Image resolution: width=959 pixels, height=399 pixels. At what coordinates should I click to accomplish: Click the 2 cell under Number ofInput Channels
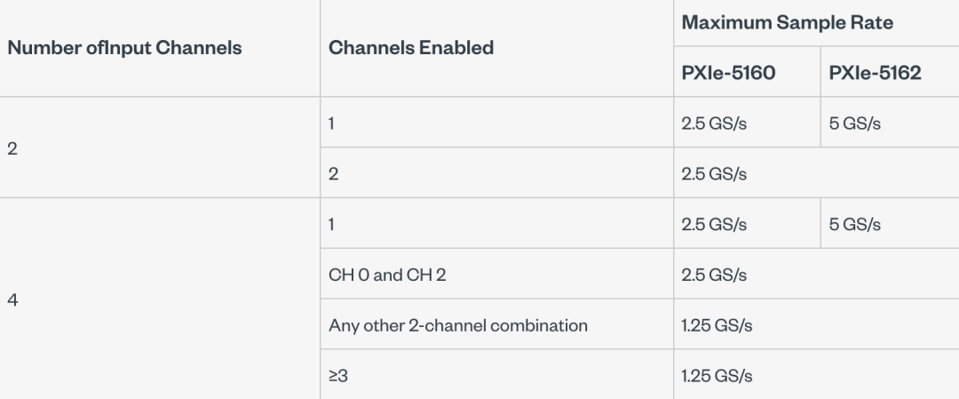[x=12, y=148]
